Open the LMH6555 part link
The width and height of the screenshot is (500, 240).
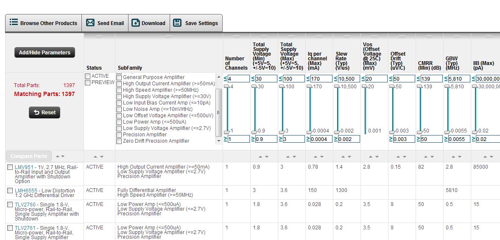(x=26, y=190)
